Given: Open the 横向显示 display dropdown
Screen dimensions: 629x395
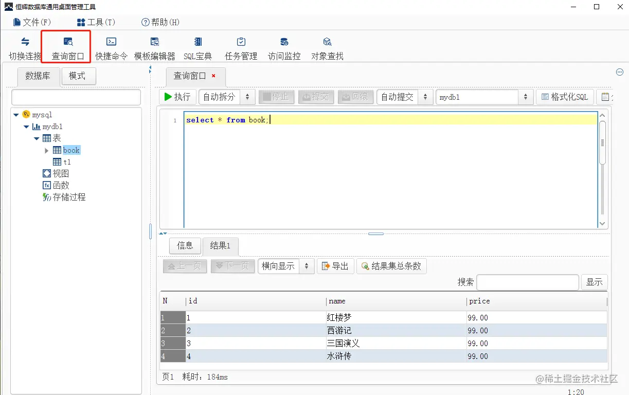Looking at the screenshot, I should coord(286,266).
